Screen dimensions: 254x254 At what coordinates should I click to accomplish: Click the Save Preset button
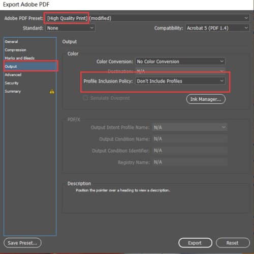[22, 243]
